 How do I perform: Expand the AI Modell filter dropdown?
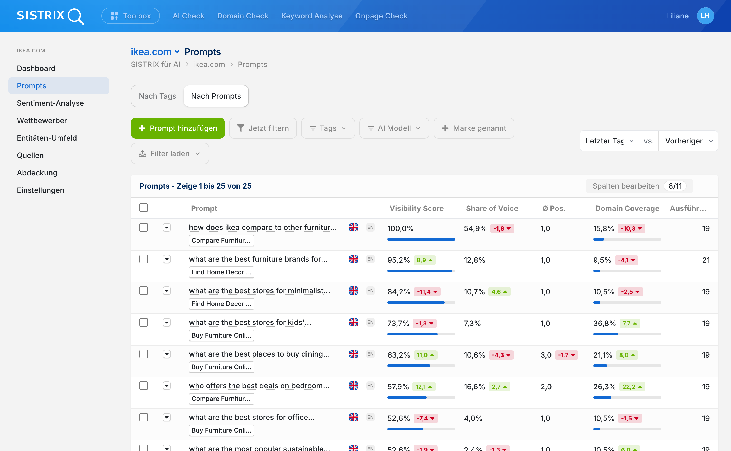394,128
